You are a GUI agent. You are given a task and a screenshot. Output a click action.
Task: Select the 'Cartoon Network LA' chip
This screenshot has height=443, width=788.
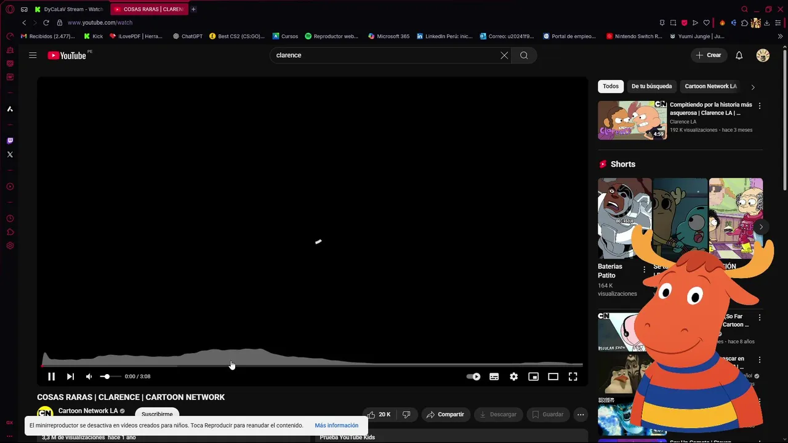[x=710, y=86]
